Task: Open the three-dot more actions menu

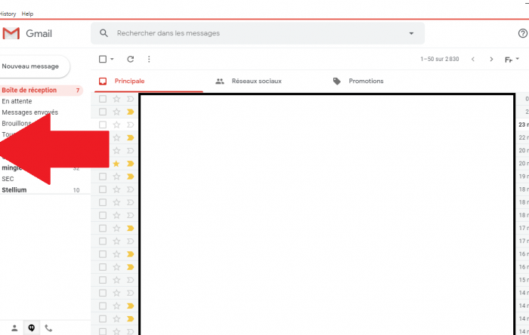Action: [x=149, y=60]
